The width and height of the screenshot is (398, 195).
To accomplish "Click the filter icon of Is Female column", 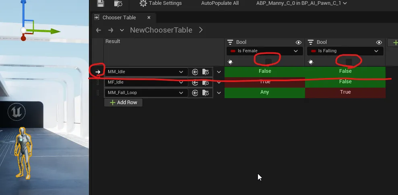I will tap(230, 42).
